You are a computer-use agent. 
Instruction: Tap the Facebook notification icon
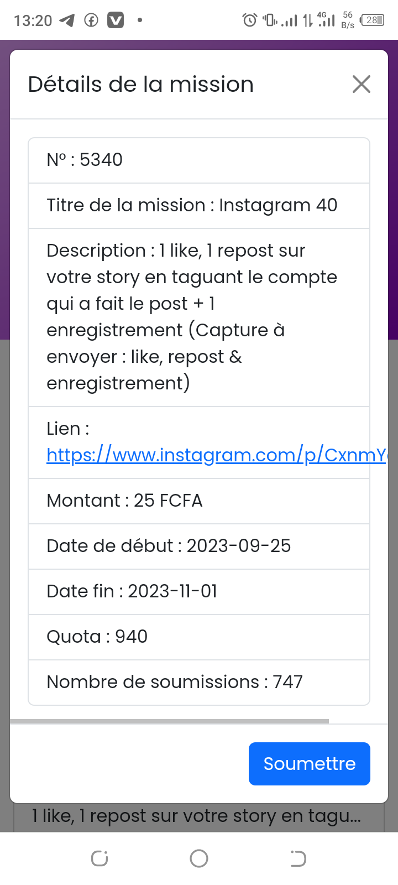91,20
